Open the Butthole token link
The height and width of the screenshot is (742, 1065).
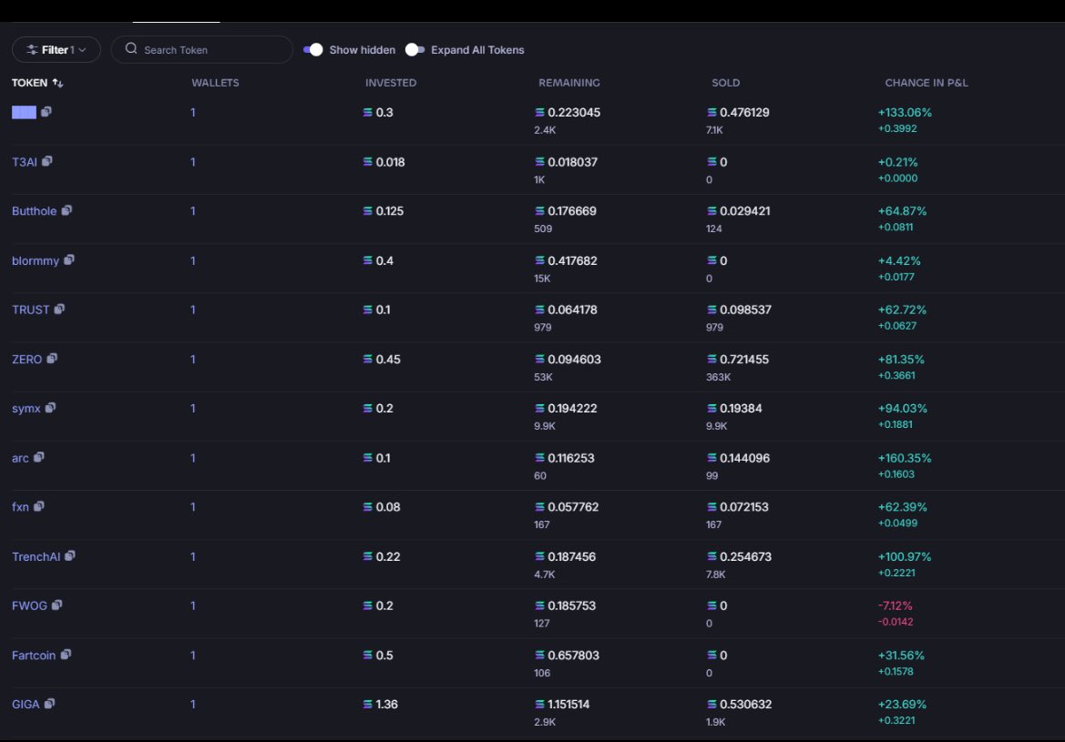pyautogui.click(x=34, y=211)
